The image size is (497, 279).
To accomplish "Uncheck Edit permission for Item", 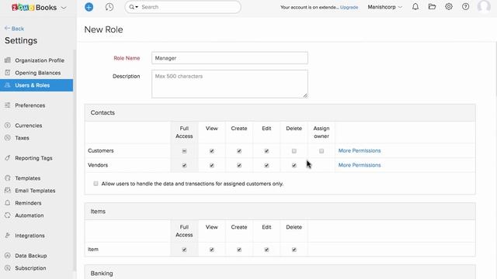I will point(266,250).
